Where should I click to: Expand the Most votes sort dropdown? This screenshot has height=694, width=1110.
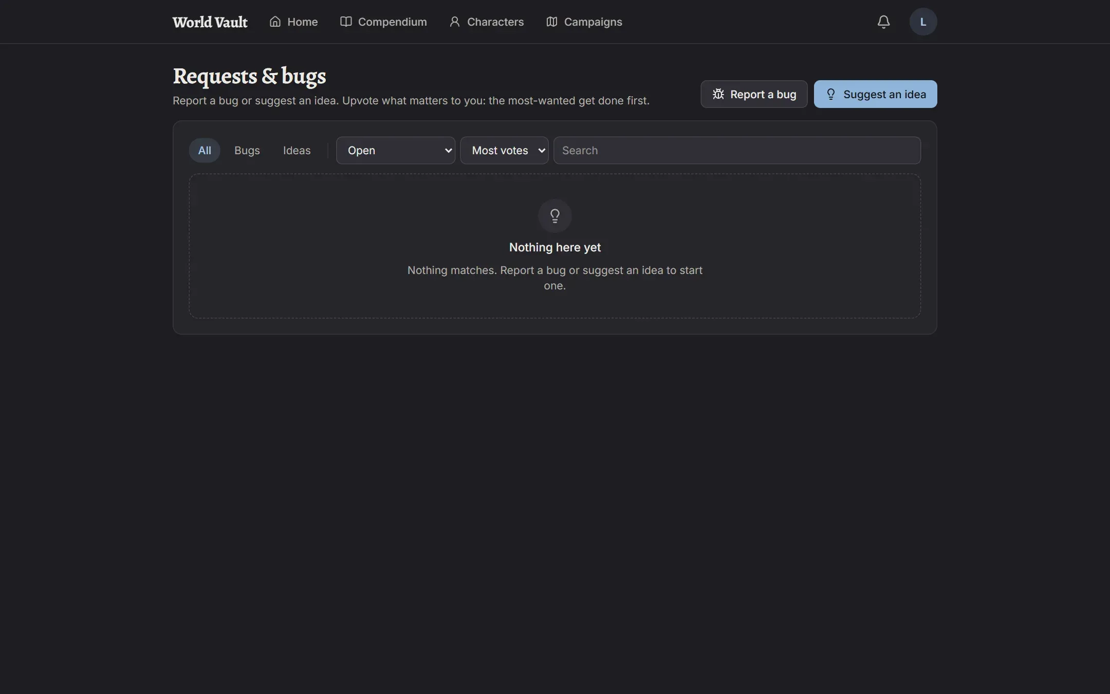(x=504, y=150)
